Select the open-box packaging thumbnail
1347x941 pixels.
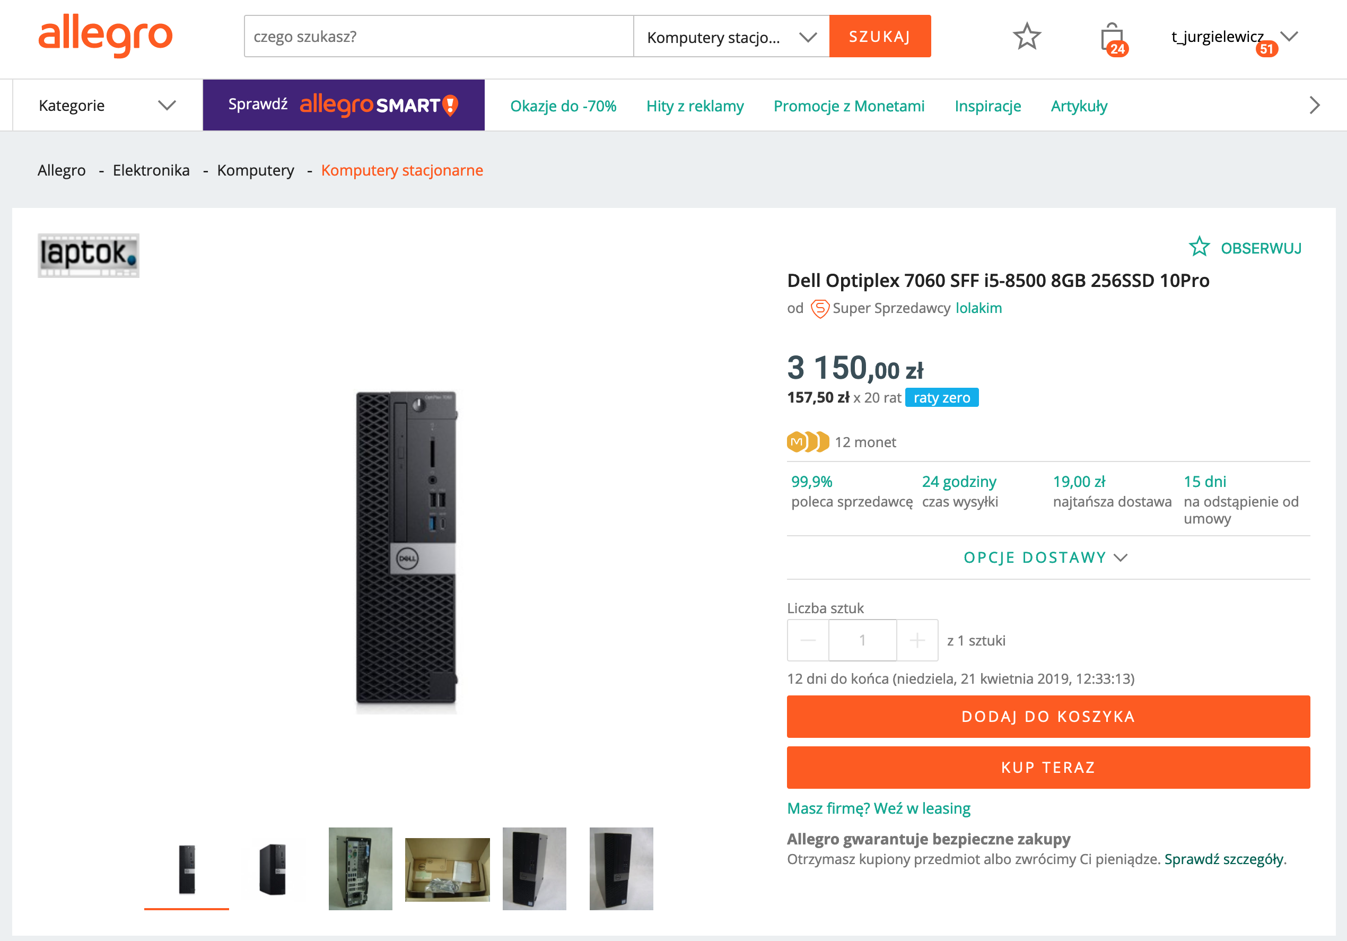[447, 869]
